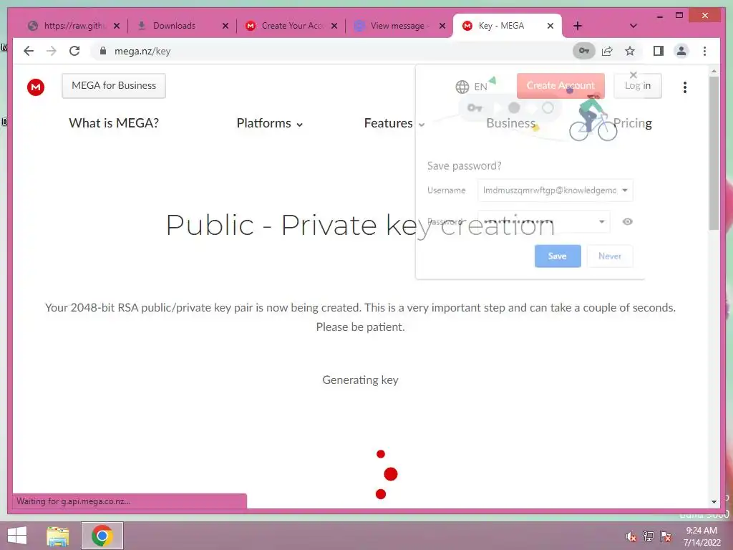Click Action Center flag icon
This screenshot has width=733, height=550.
[666, 536]
